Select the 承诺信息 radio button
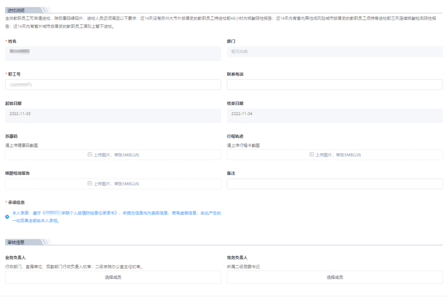The width and height of the screenshot is (447, 297). pyautogui.click(x=7, y=217)
